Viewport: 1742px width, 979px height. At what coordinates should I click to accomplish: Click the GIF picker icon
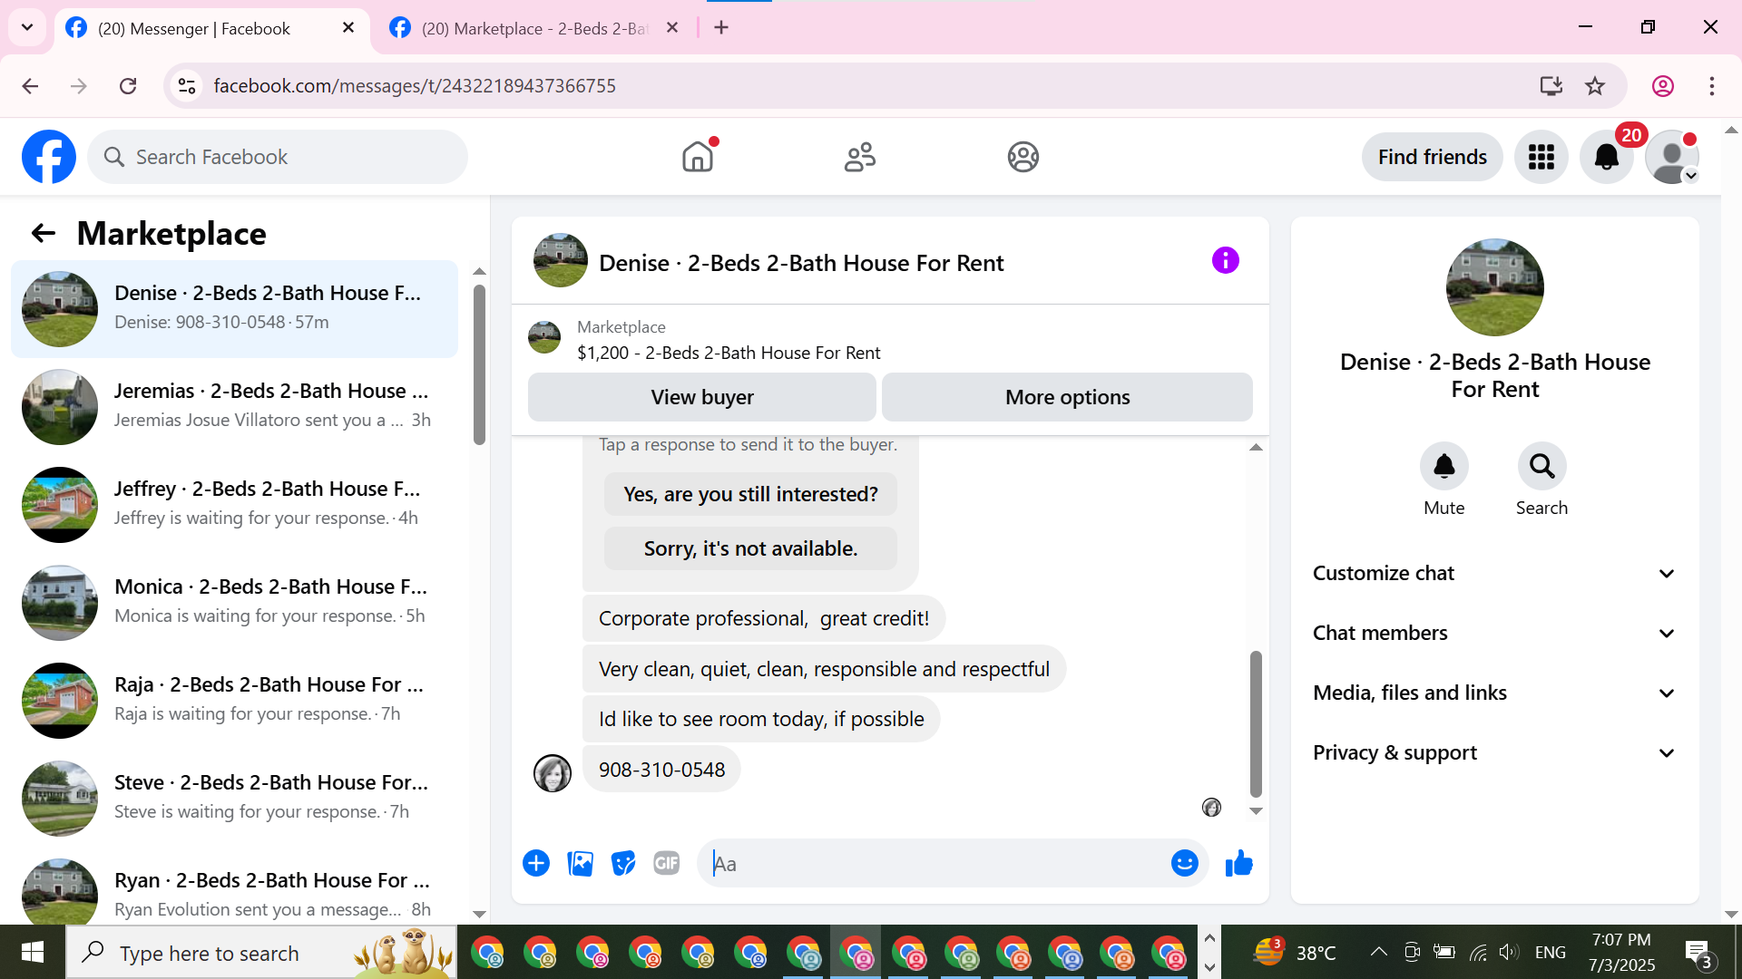tap(667, 864)
